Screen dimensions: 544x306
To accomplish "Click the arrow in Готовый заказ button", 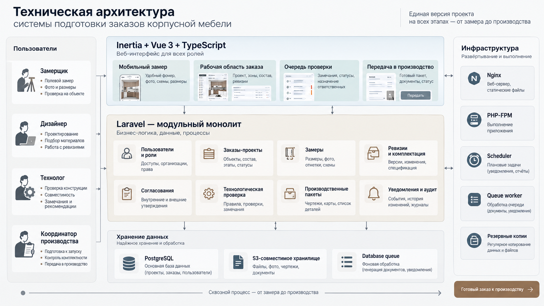I will [x=530, y=289].
